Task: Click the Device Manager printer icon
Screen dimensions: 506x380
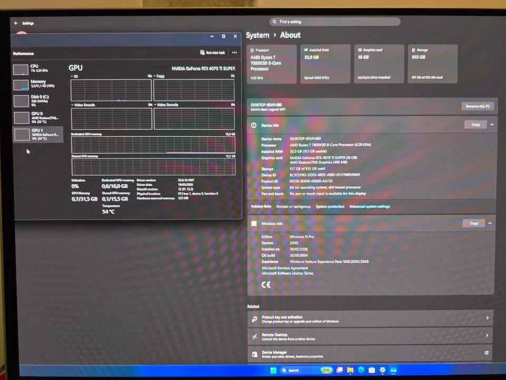Action: [255, 355]
